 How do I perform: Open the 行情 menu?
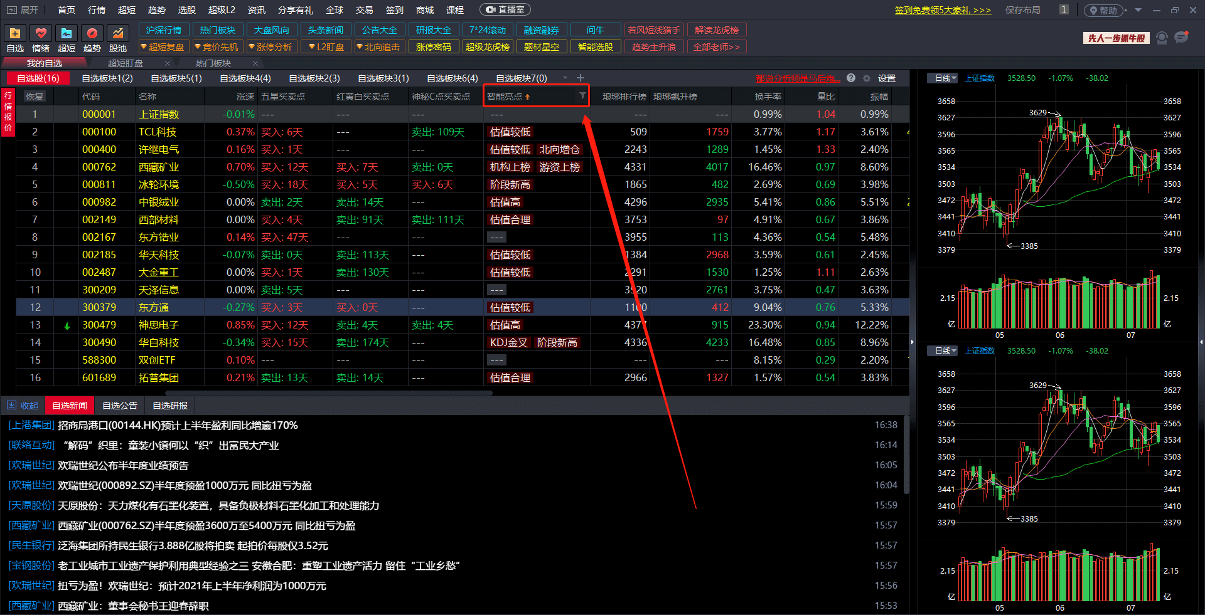[97, 10]
